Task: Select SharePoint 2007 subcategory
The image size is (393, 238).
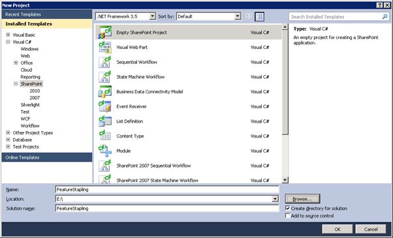Action: click(35, 98)
